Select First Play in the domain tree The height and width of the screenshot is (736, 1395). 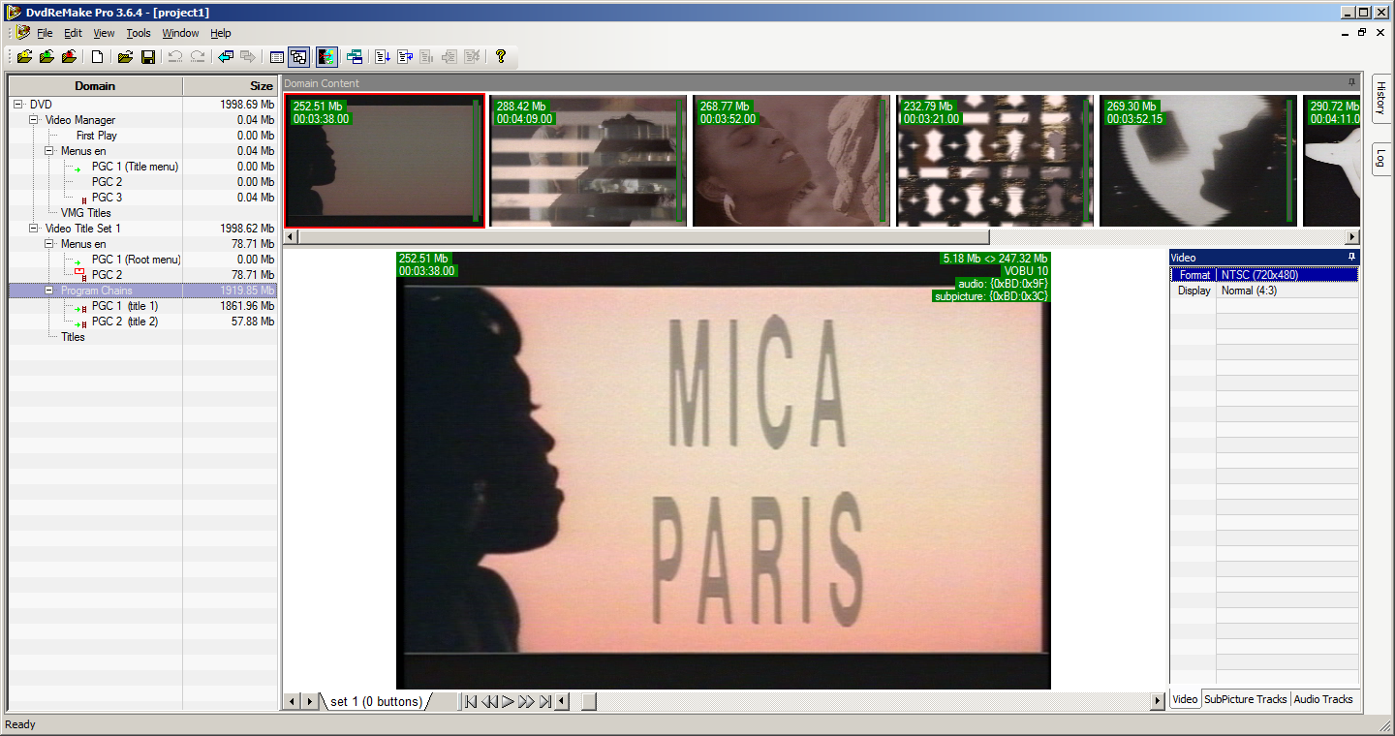tap(97, 136)
